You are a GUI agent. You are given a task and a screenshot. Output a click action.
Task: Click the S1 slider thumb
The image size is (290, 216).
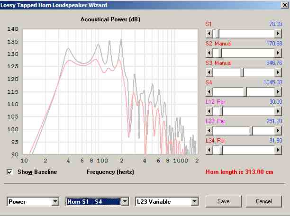(x=217, y=34)
